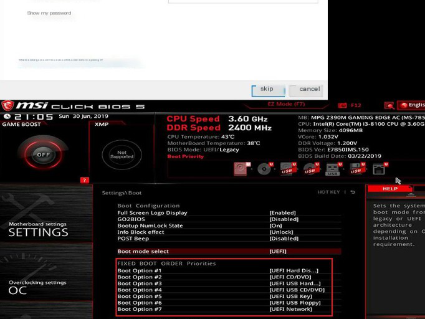Image resolution: width=425 pixels, height=319 pixels.
Task: Open the Motherboard settings SETTINGS menu
Action: 38,229
